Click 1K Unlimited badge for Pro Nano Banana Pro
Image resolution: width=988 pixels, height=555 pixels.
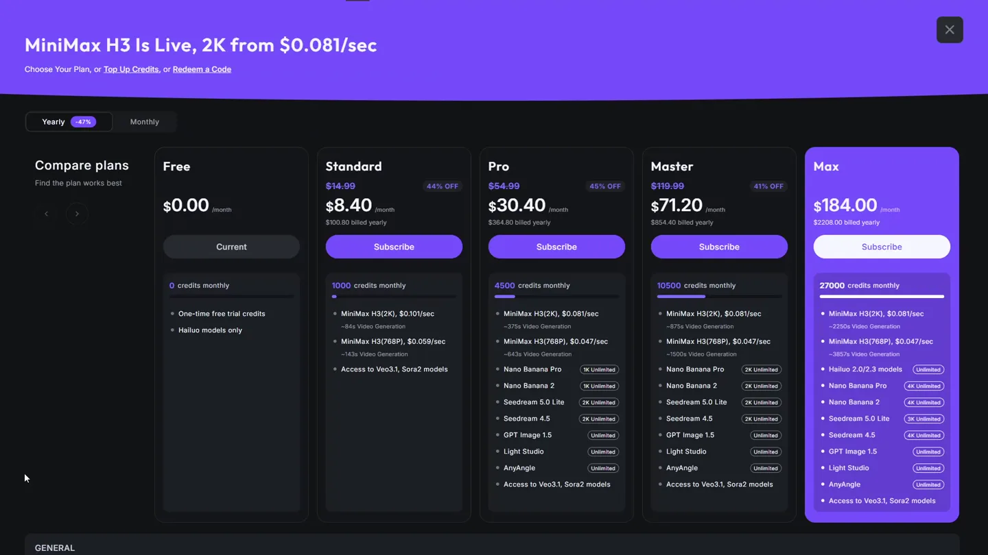coord(599,369)
